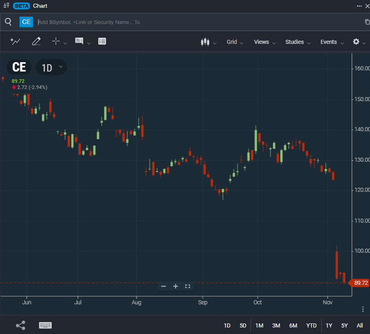Set range to 1D

(x=227, y=325)
